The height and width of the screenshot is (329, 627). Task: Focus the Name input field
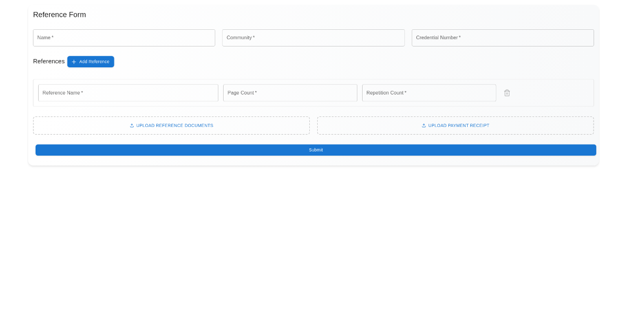[124, 38]
